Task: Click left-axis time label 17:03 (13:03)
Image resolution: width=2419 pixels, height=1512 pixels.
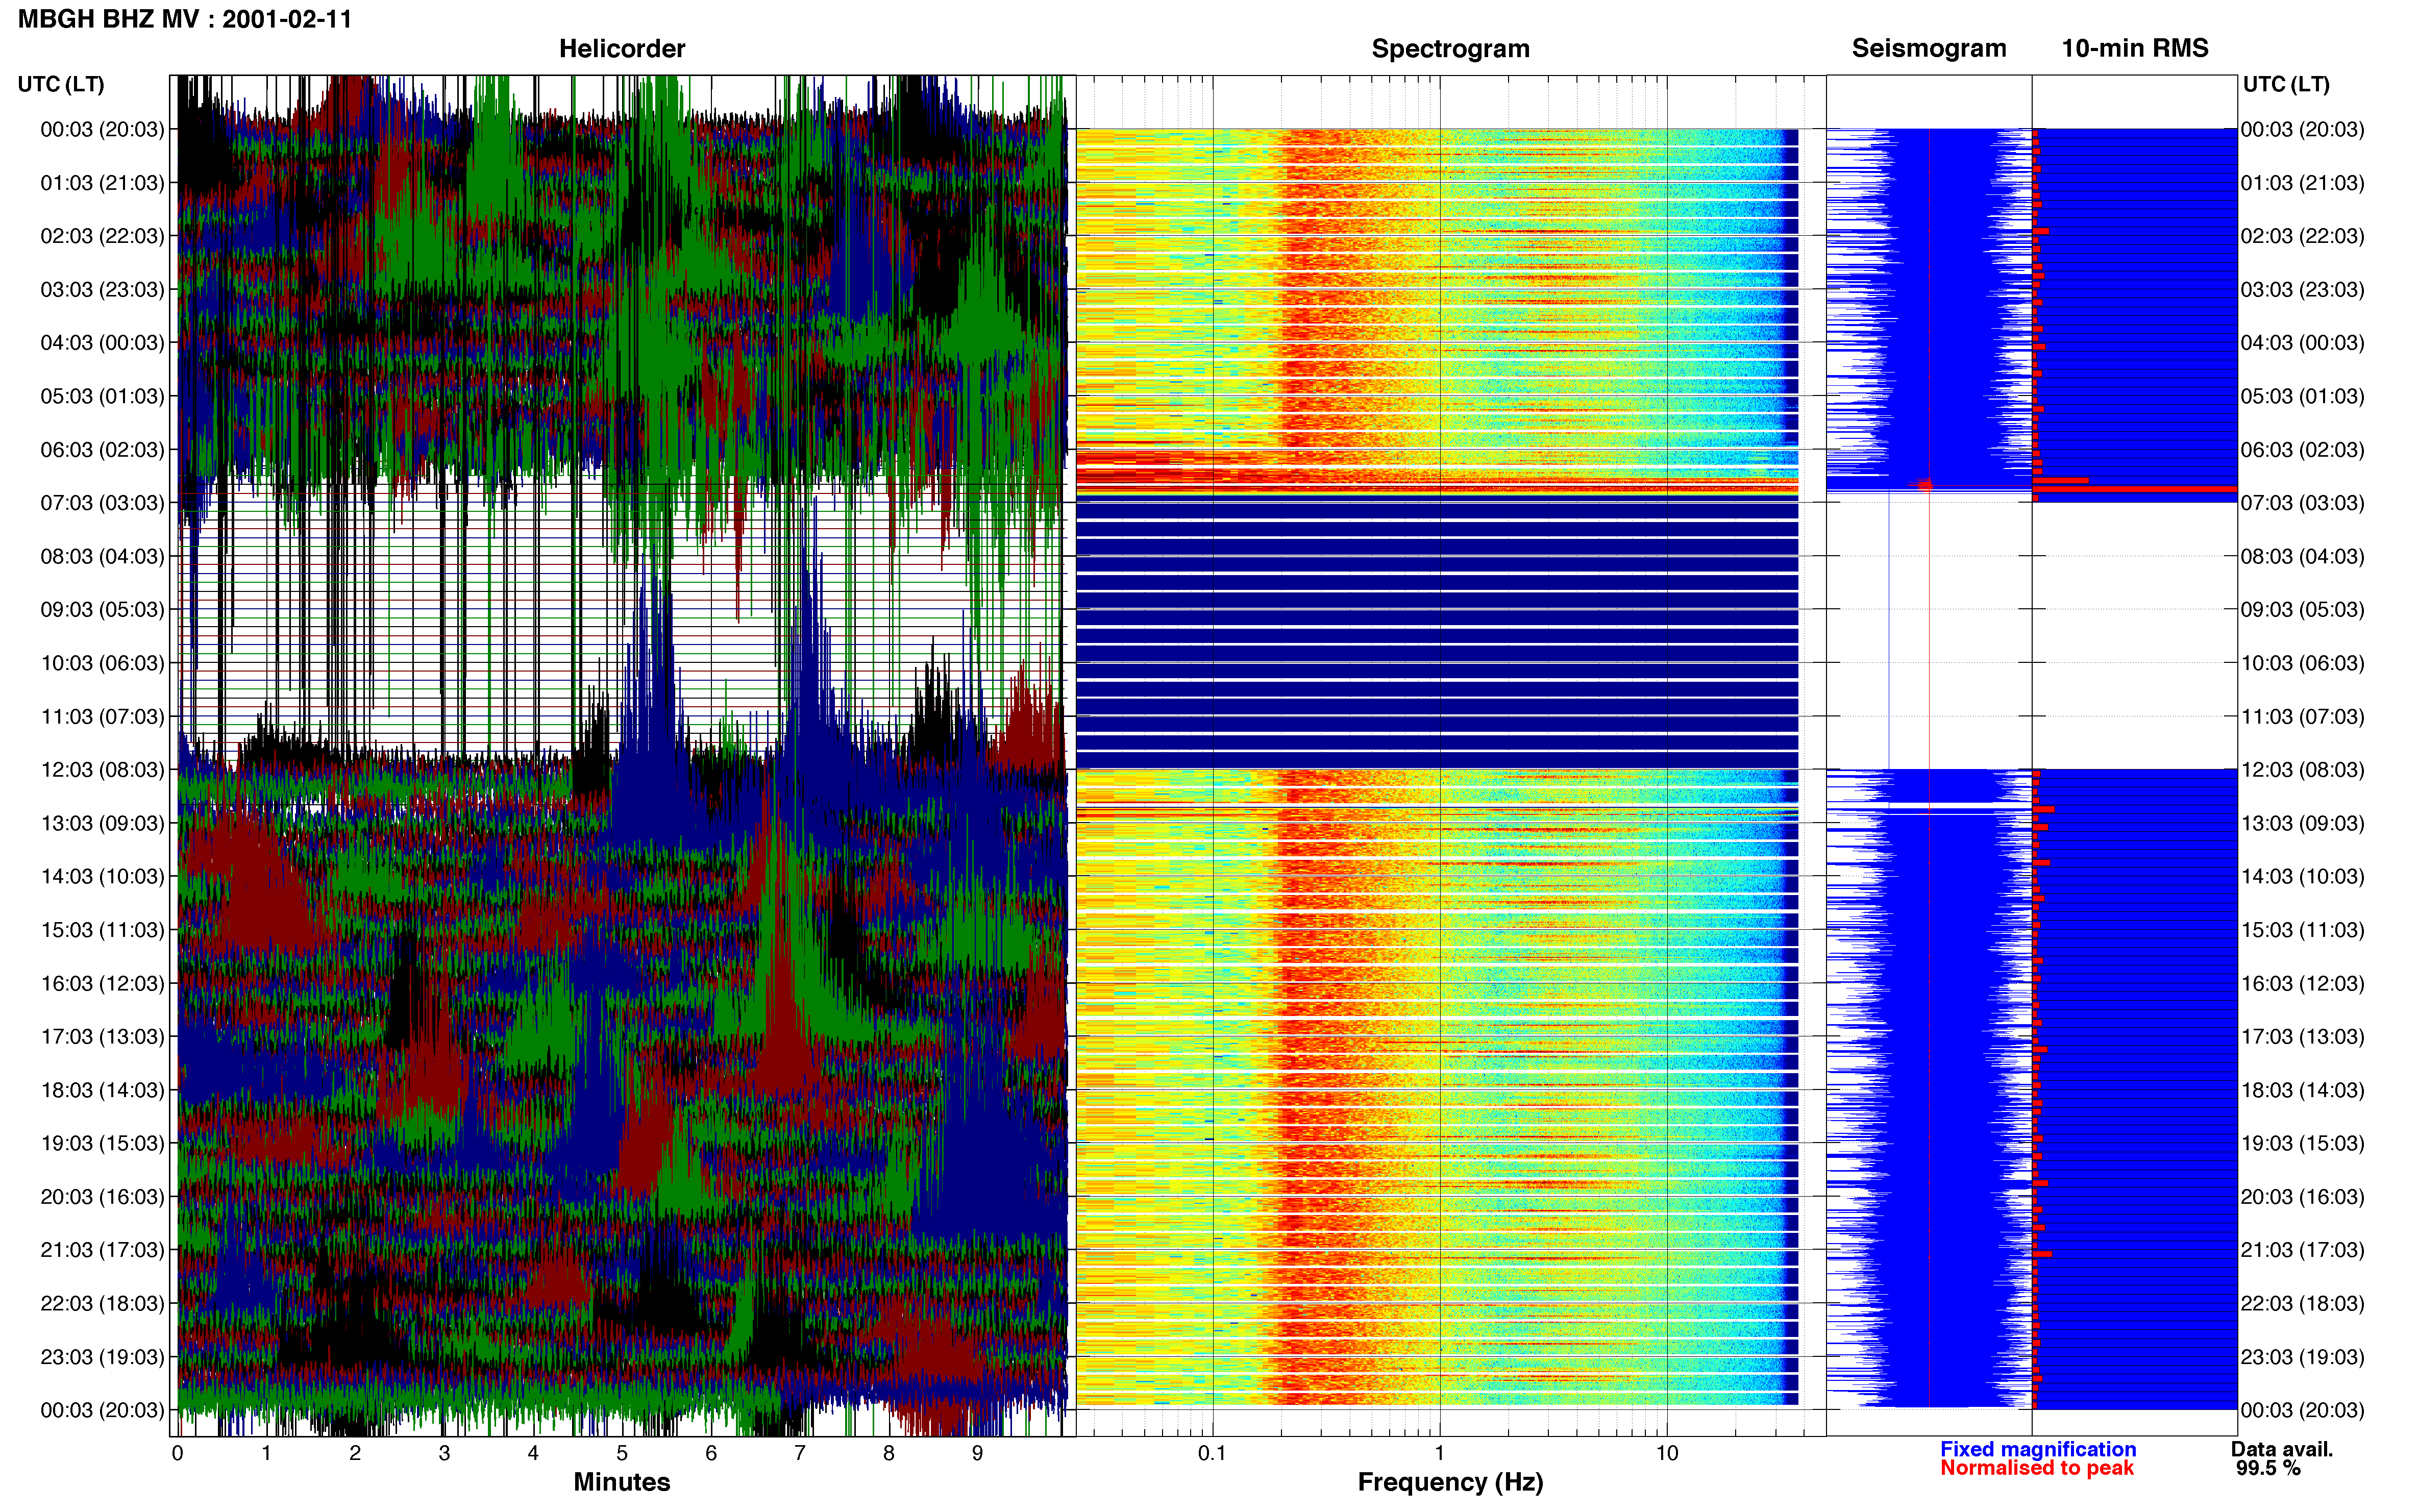Action: tap(102, 1036)
